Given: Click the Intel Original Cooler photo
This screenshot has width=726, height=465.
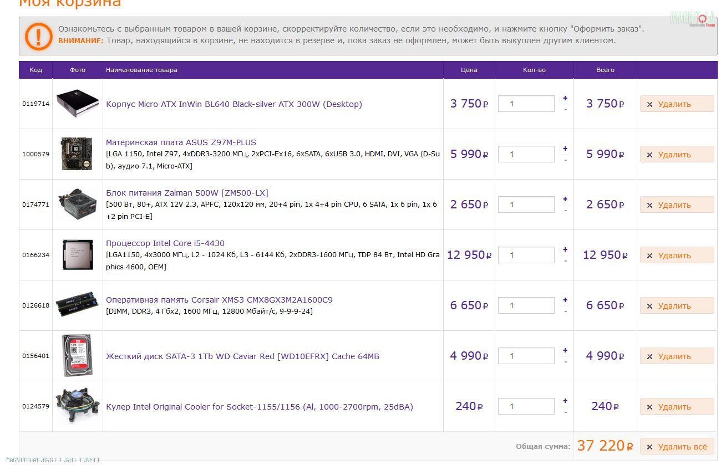Looking at the screenshot, I should 78,406.
